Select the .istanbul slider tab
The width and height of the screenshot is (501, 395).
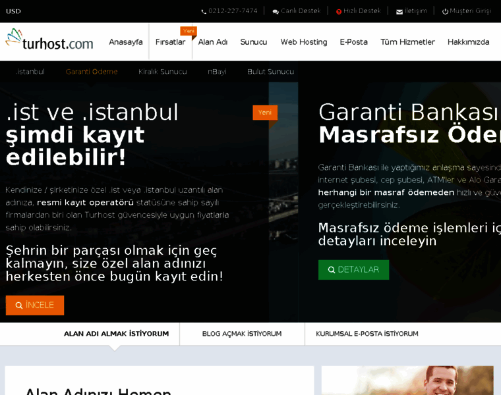(30, 72)
